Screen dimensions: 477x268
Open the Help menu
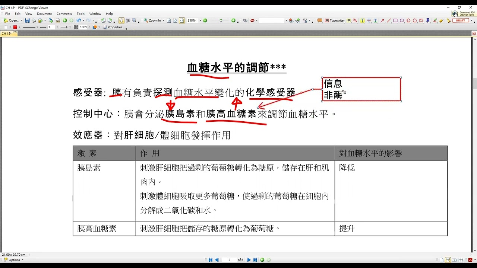click(x=109, y=14)
